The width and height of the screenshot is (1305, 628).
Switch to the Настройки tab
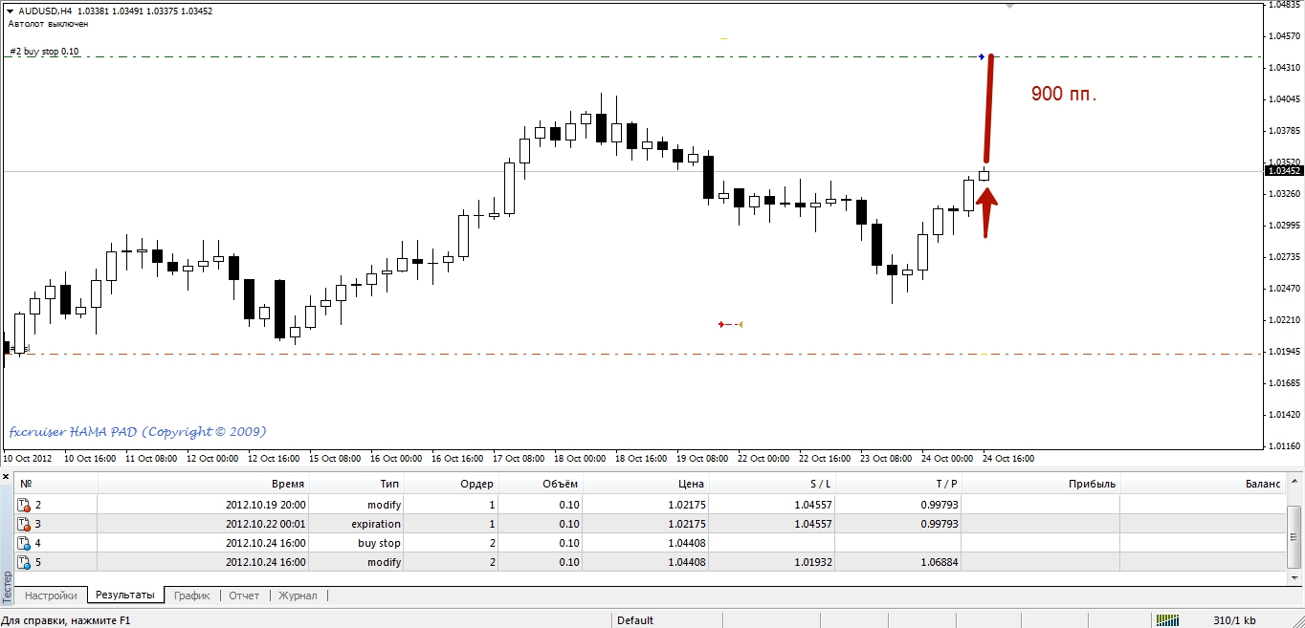51,596
